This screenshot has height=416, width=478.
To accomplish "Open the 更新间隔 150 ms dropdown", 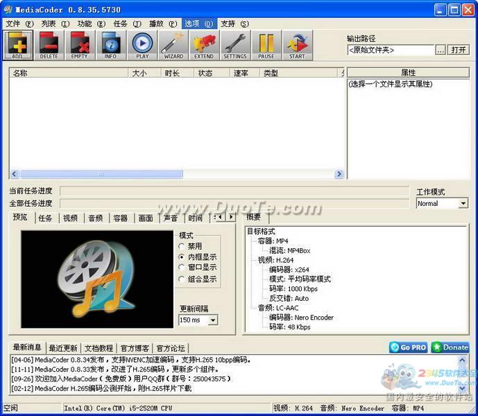I will (x=198, y=320).
